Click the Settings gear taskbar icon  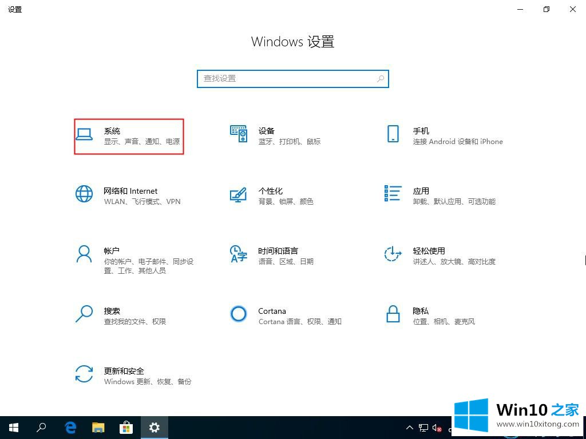pyautogui.click(x=155, y=428)
